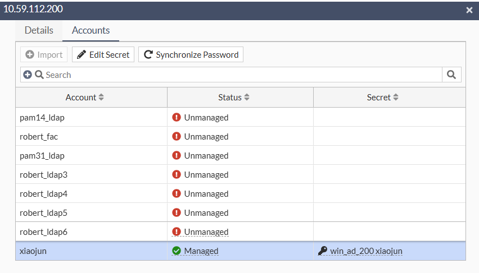Select the robert_ldap4 account row
This screenshot has width=479, height=273.
(x=241, y=193)
